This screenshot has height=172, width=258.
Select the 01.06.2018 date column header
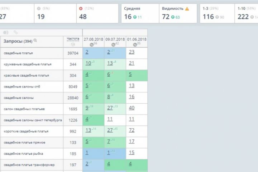(x=137, y=39)
